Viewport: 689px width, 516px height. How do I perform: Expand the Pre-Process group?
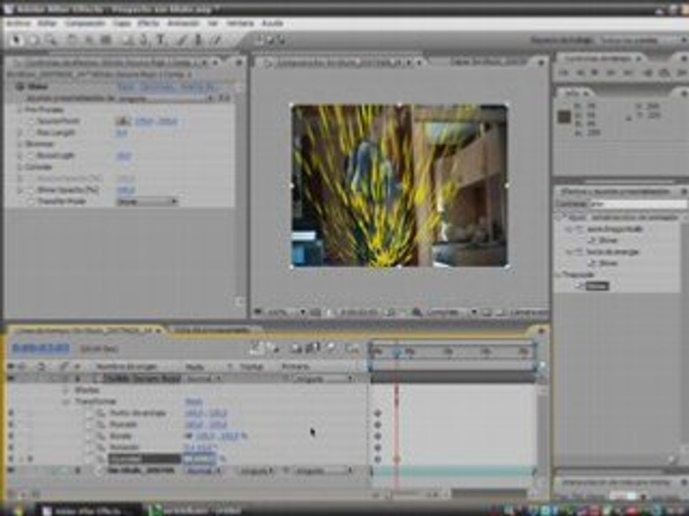[20, 110]
